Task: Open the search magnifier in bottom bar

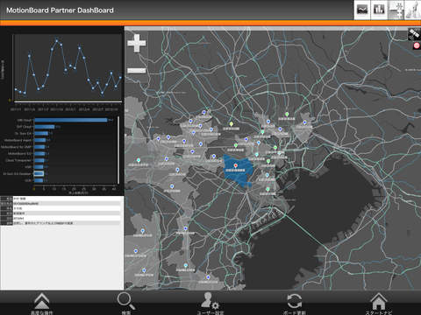Action: click(x=126, y=302)
